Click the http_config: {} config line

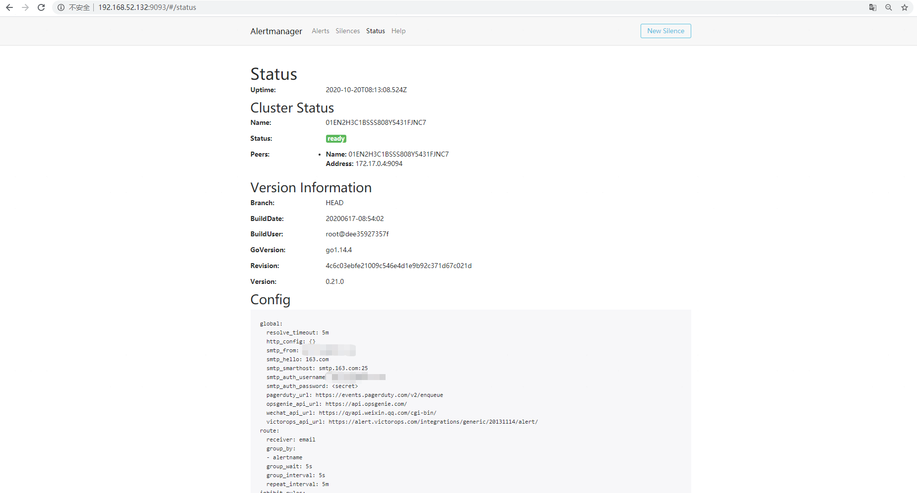point(291,341)
